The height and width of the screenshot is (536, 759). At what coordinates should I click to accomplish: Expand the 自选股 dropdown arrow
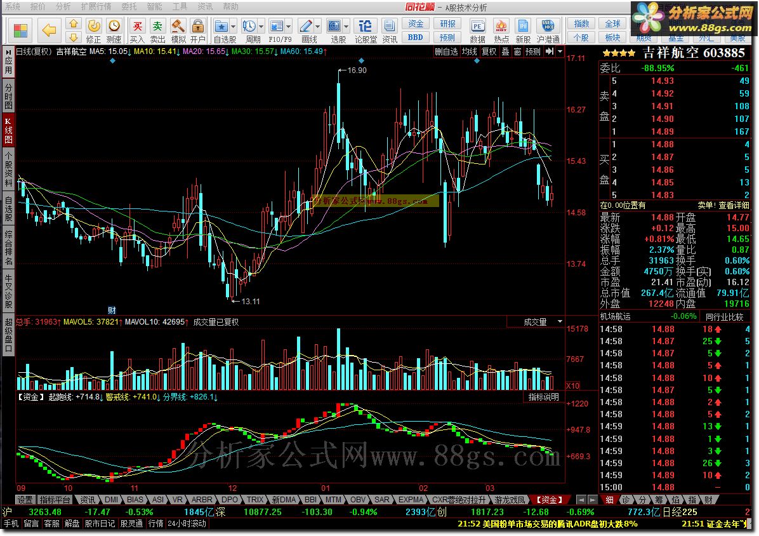point(234,26)
